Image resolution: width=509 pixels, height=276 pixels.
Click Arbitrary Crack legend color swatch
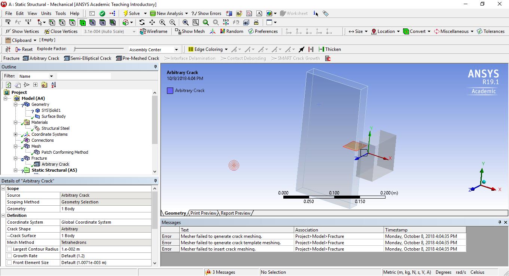tap(170, 91)
